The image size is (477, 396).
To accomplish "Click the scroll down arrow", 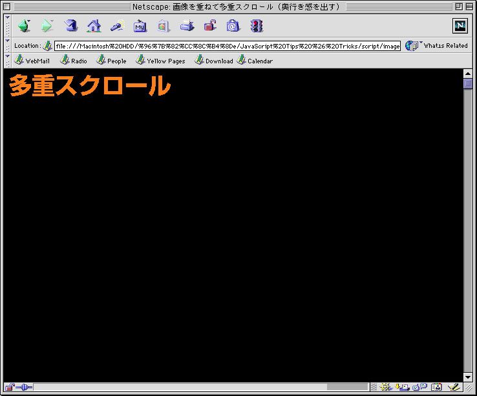I will click(468, 377).
